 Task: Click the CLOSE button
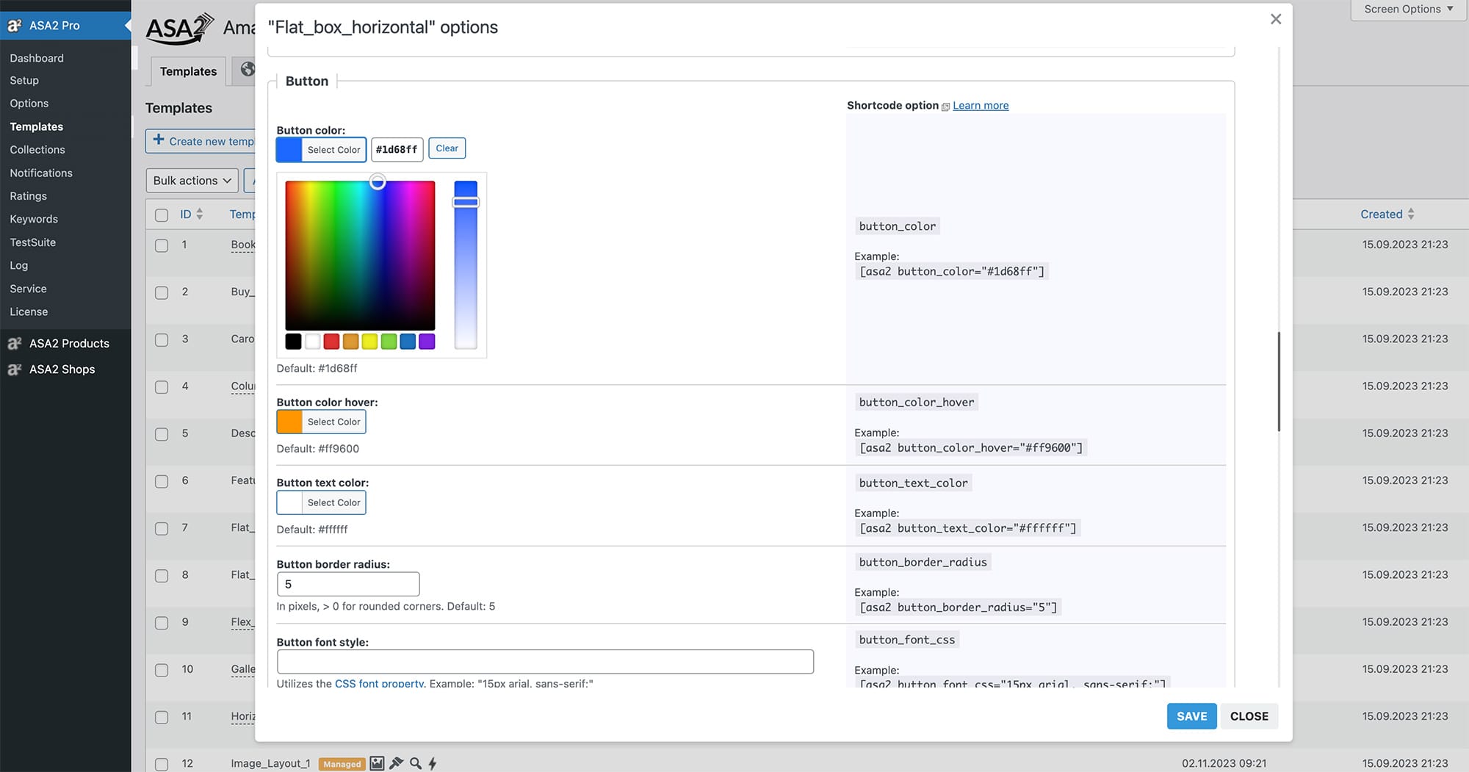click(x=1249, y=716)
